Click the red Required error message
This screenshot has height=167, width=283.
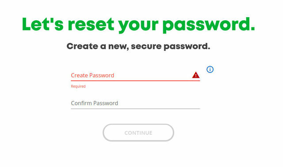coord(78,87)
